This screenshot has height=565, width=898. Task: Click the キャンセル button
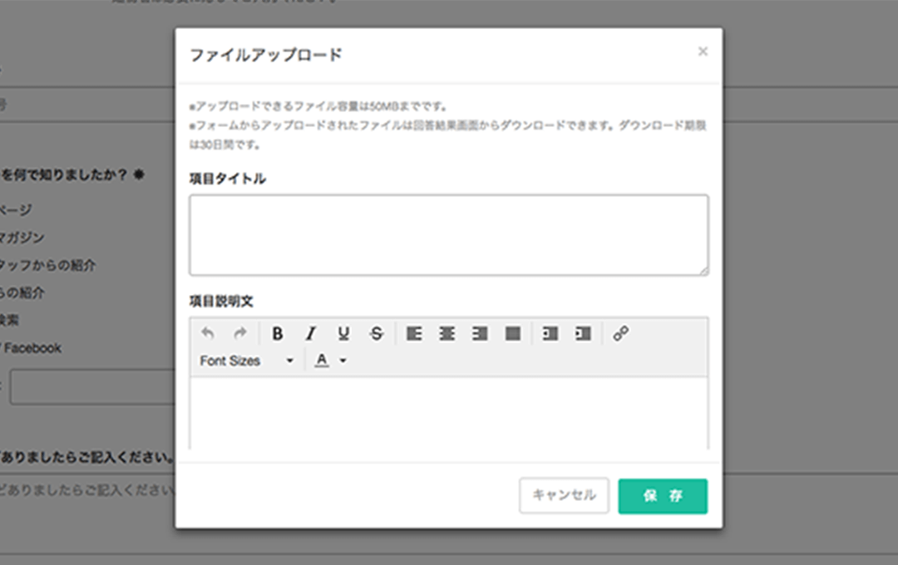point(564,496)
